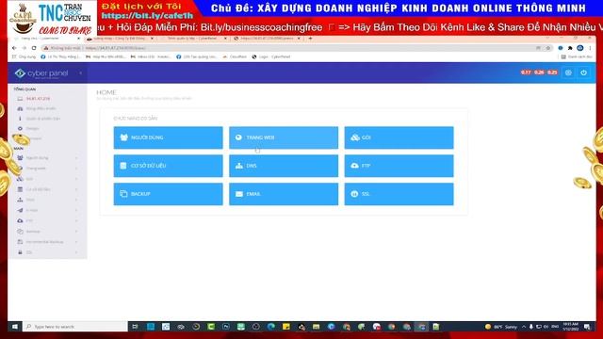Open the Ứng dụng apps bookmark
The image size is (603, 339).
[x=24, y=56]
